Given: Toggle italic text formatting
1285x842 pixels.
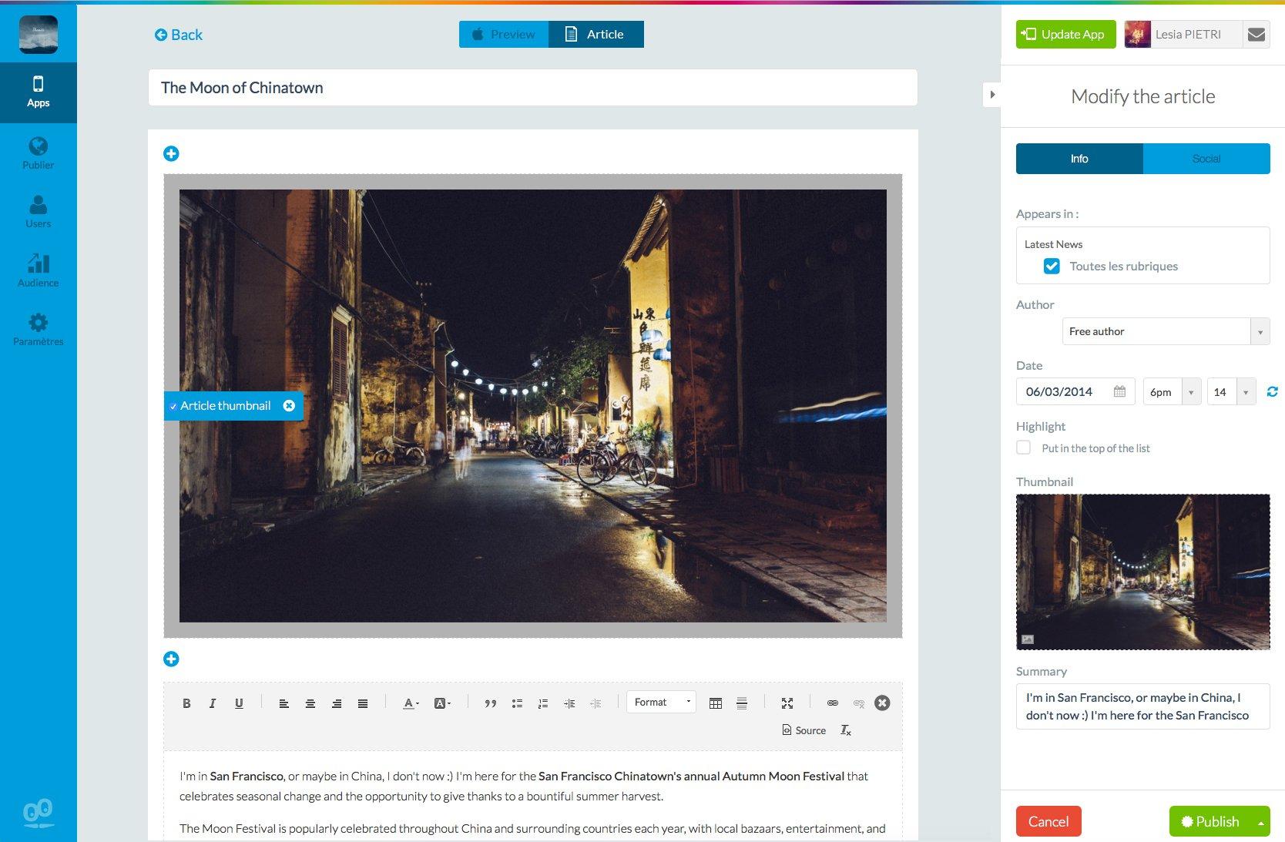Looking at the screenshot, I should click(x=213, y=703).
